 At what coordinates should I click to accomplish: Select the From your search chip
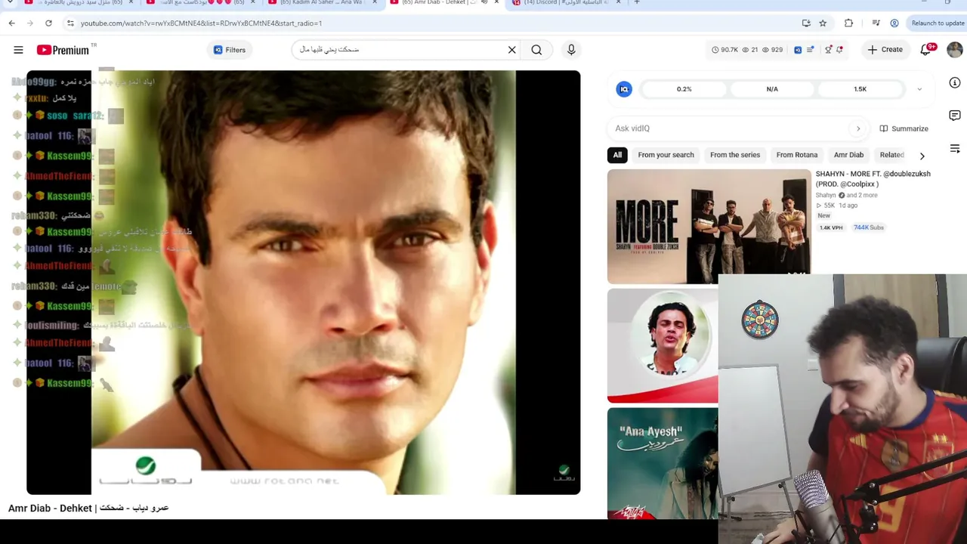click(666, 155)
